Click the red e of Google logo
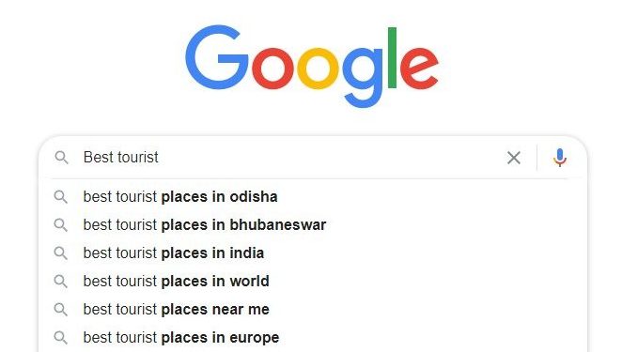 click(419, 68)
